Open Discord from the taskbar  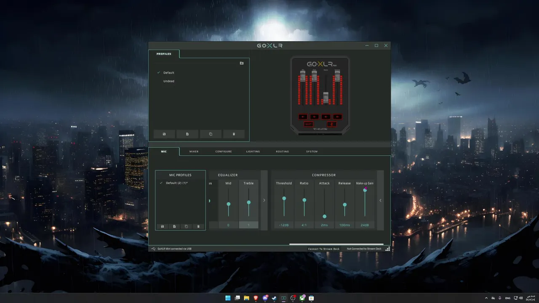coord(265,298)
